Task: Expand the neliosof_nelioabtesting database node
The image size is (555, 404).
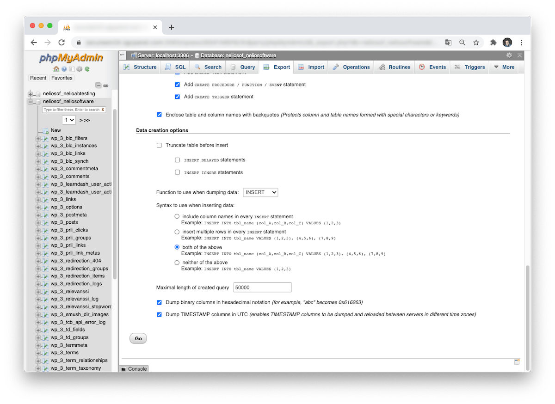Action: [x=31, y=94]
